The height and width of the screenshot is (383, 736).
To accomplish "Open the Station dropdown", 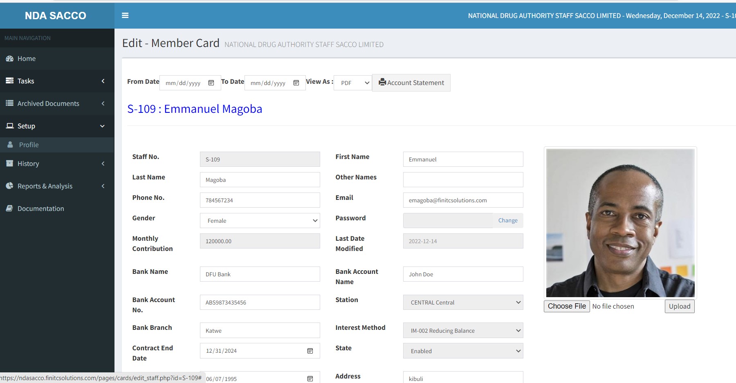I will pyautogui.click(x=463, y=302).
